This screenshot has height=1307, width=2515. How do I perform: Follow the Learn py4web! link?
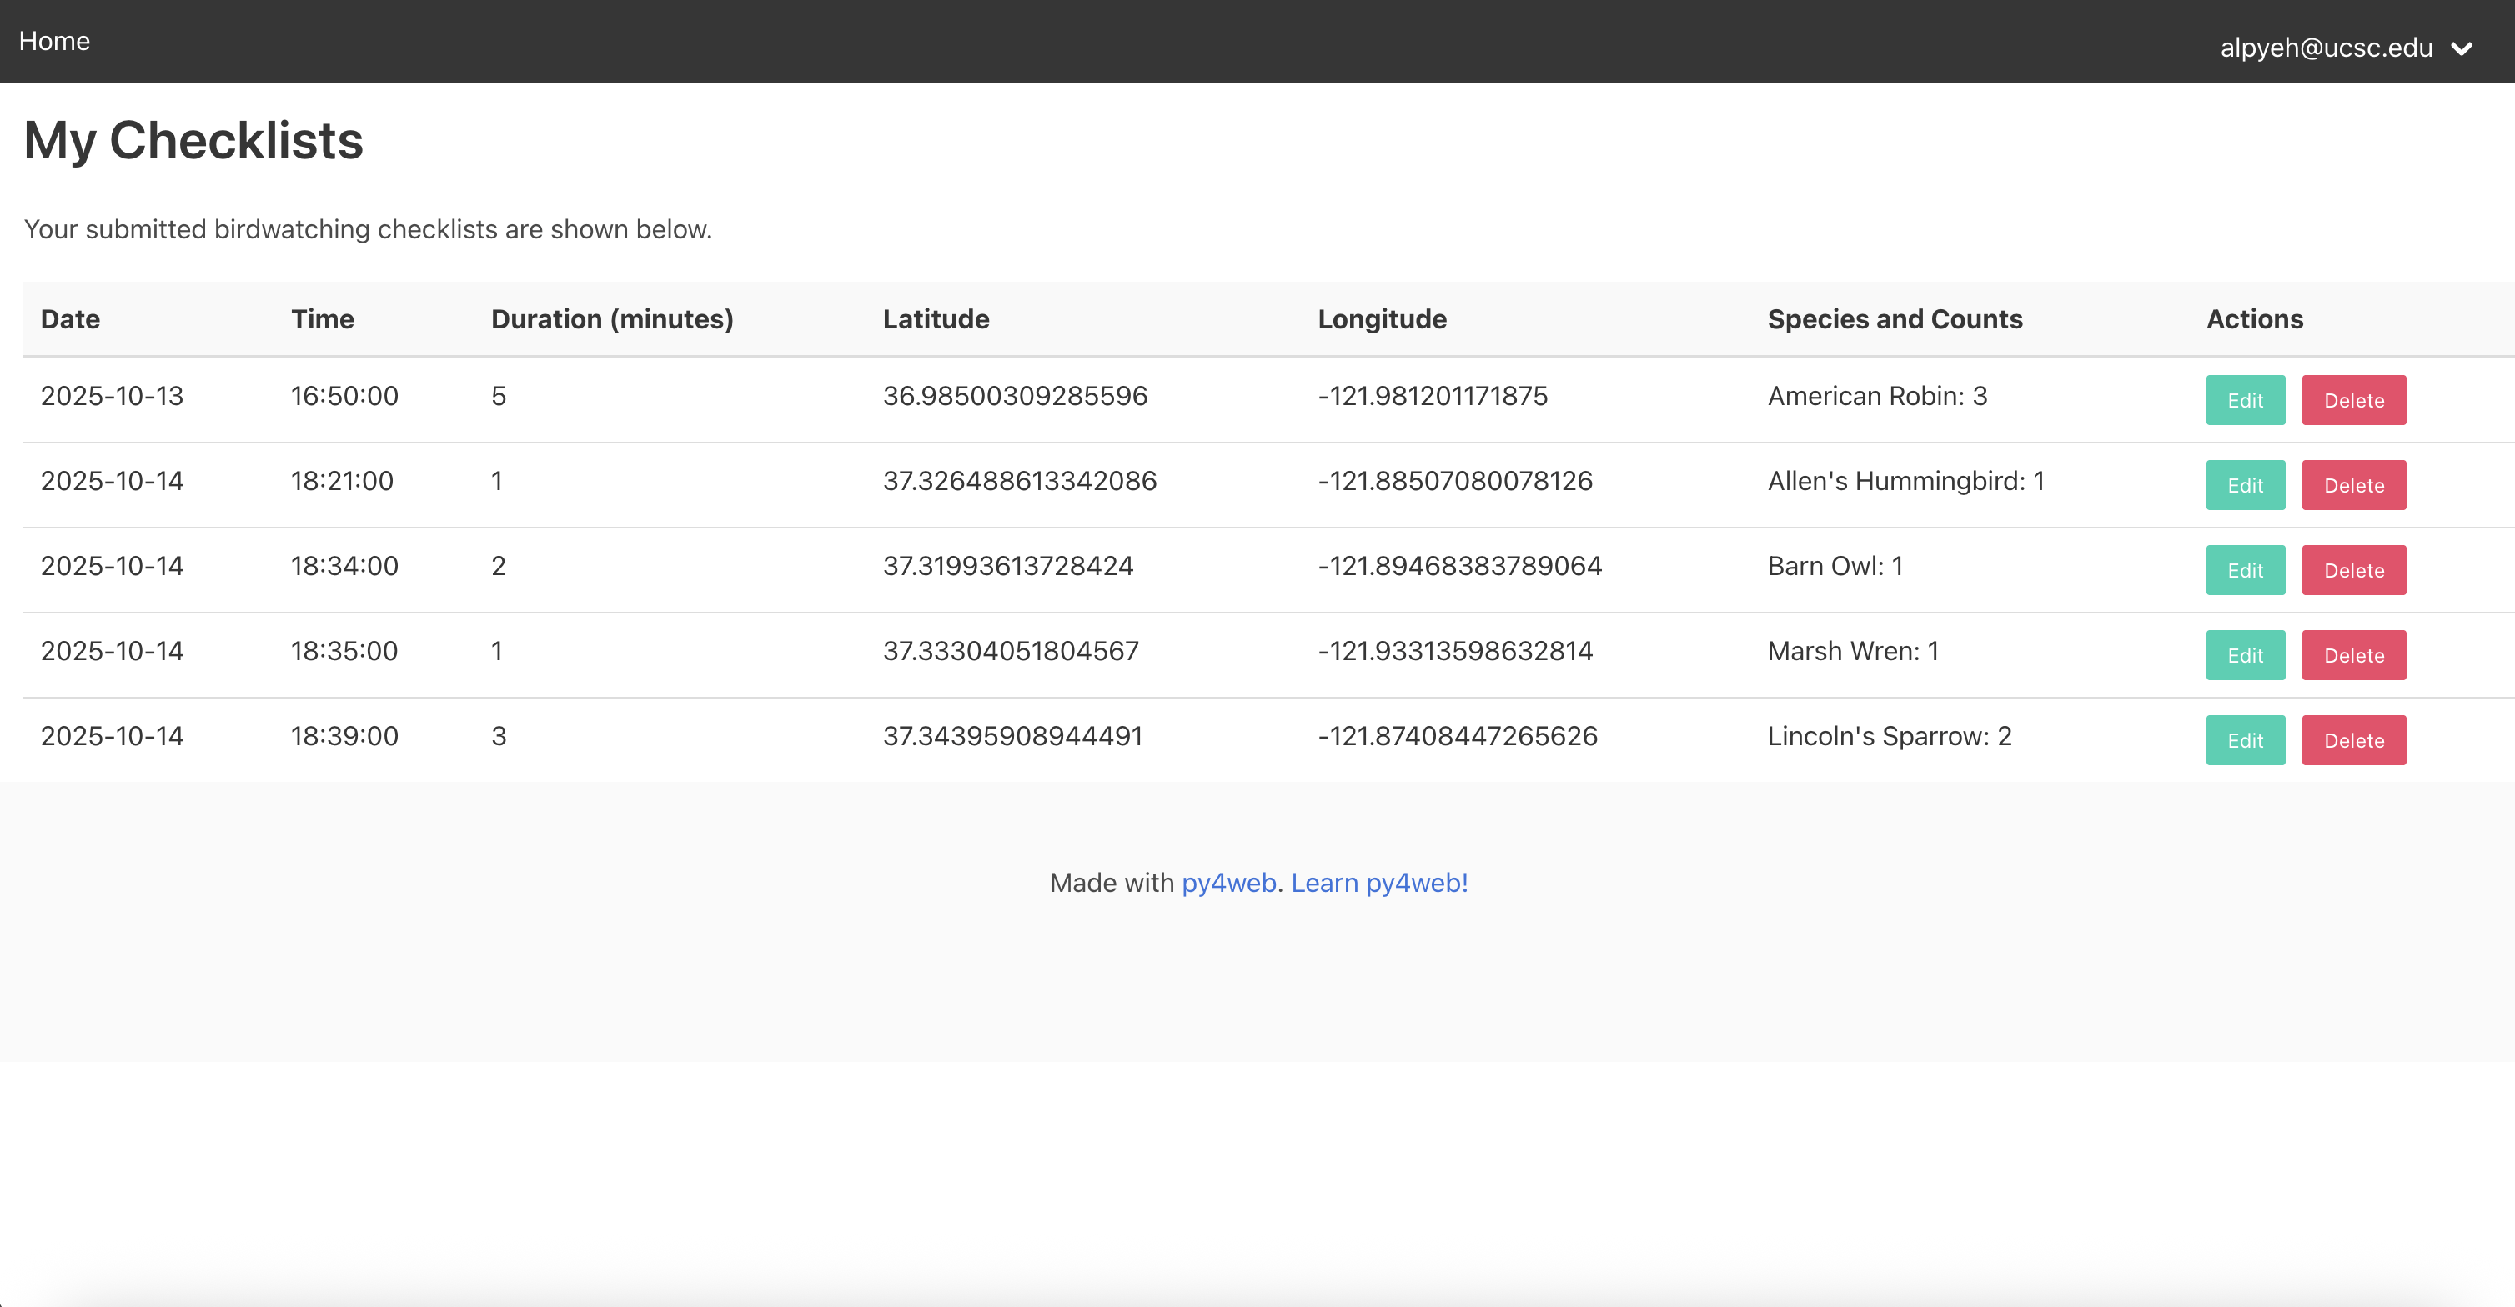point(1378,883)
